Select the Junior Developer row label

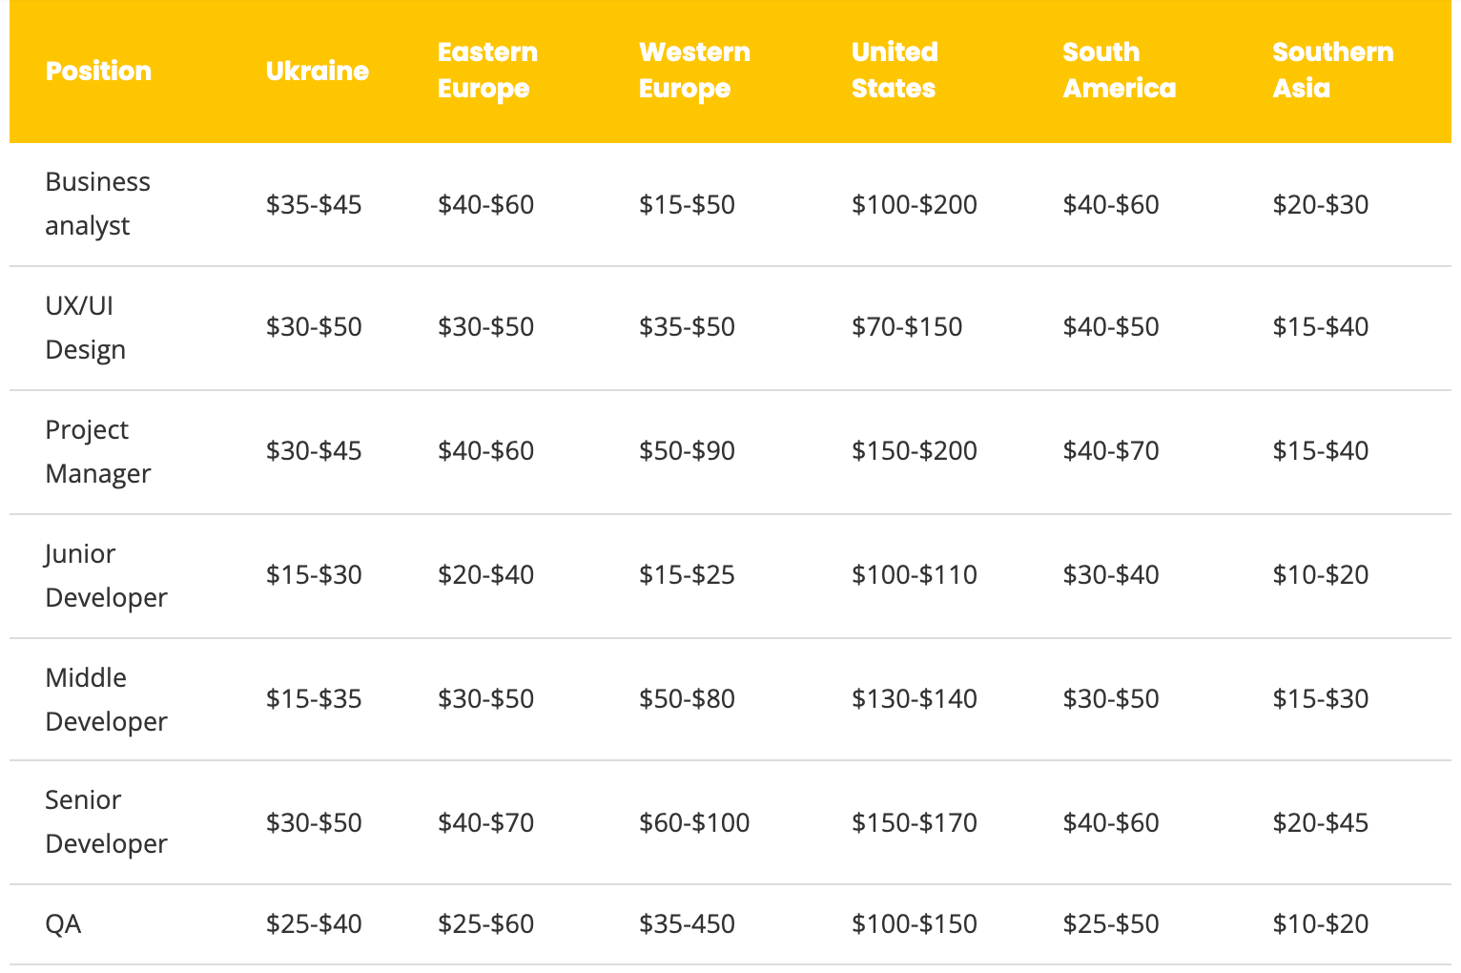(106, 575)
